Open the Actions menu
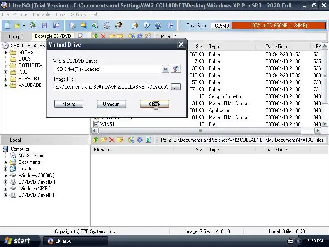This screenshot has width=329, height=247. click(x=21, y=14)
